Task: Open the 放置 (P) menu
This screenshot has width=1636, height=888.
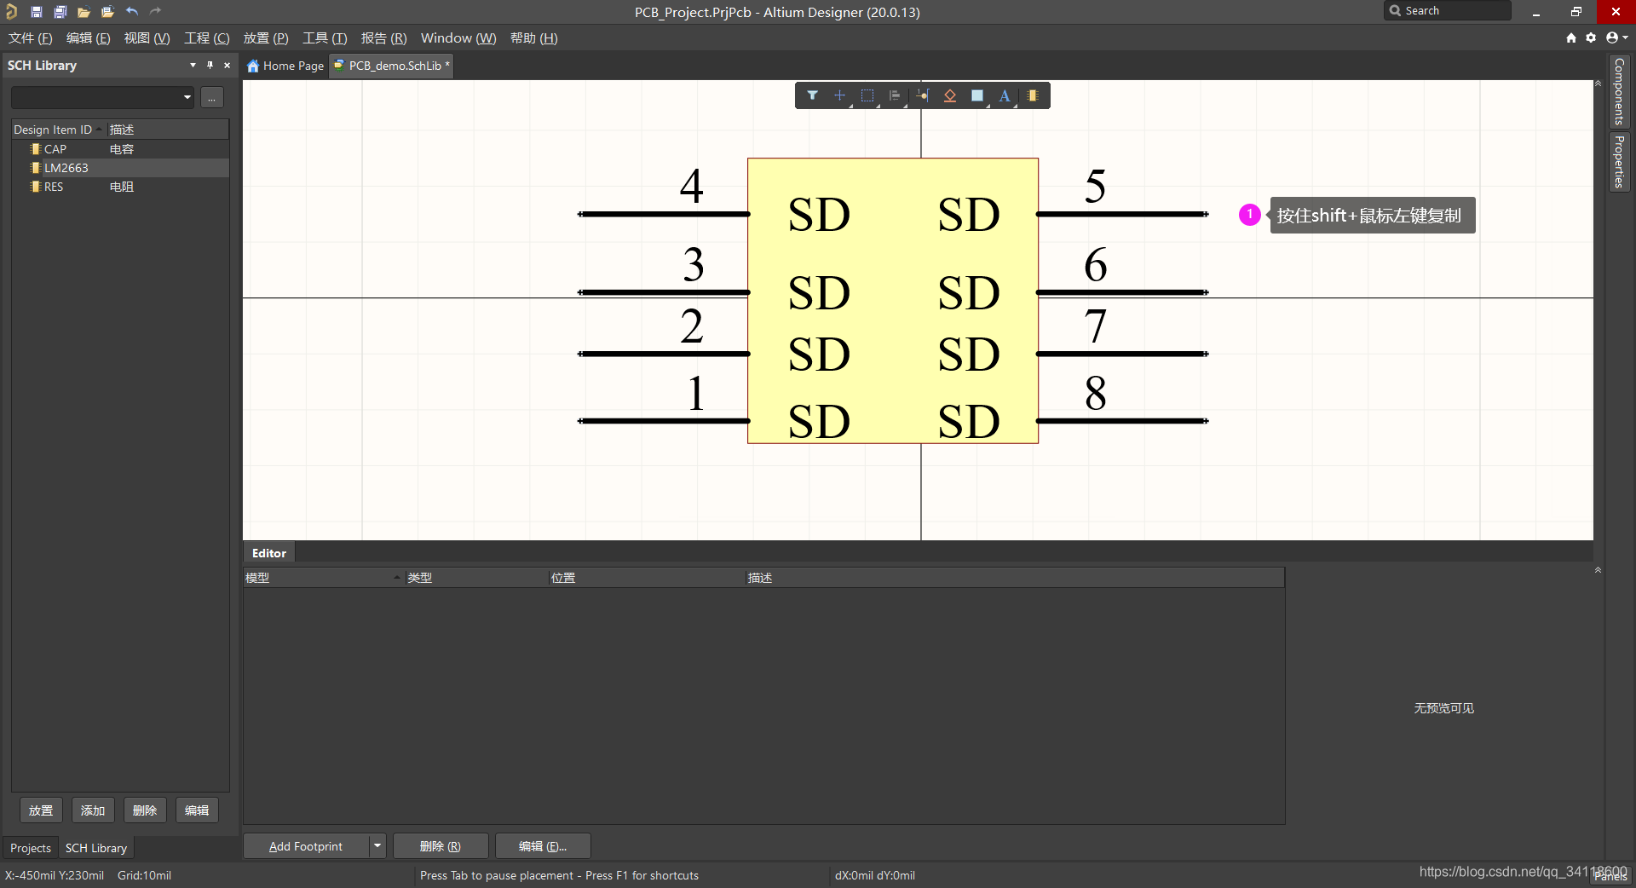Action: (266, 37)
